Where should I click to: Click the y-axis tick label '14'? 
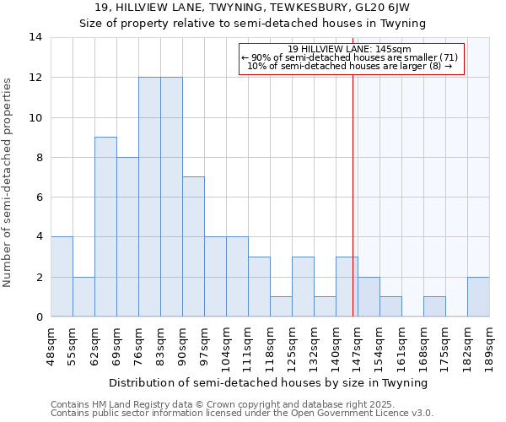click(35, 37)
